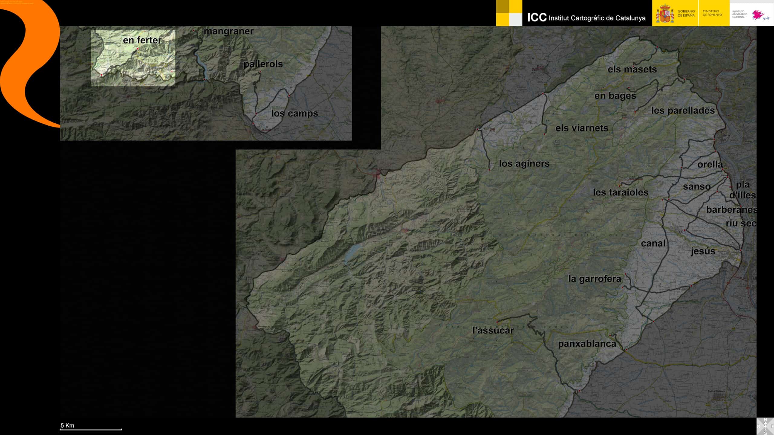Click the 'la garrofera' place label
This screenshot has width=774, height=435.
594,279
